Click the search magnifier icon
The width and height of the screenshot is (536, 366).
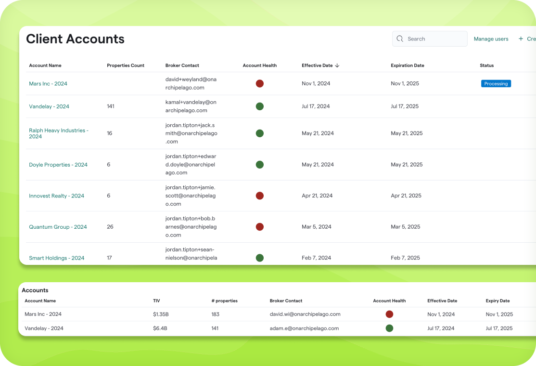(x=400, y=39)
